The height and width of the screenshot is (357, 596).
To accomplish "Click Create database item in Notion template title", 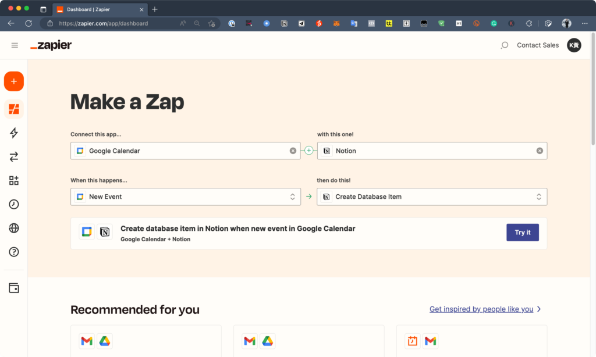I will (238, 229).
